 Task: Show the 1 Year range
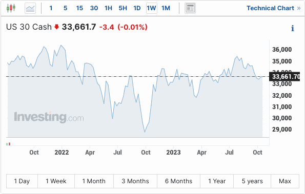[217, 181]
